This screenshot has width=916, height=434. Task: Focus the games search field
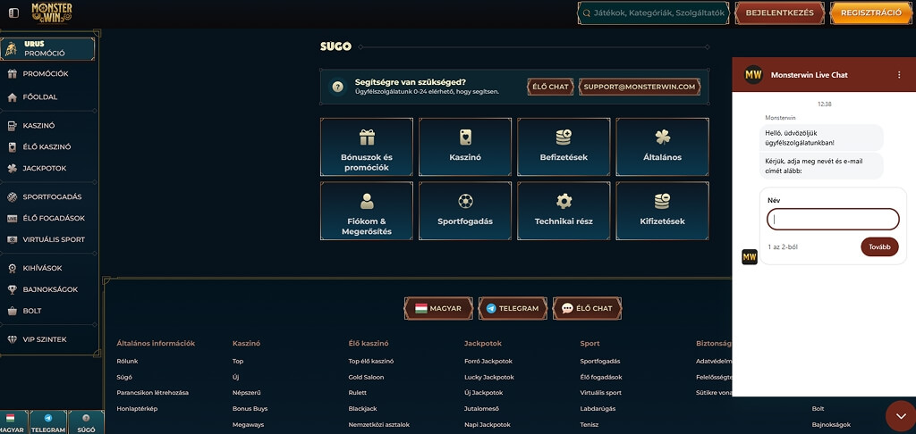653,13
